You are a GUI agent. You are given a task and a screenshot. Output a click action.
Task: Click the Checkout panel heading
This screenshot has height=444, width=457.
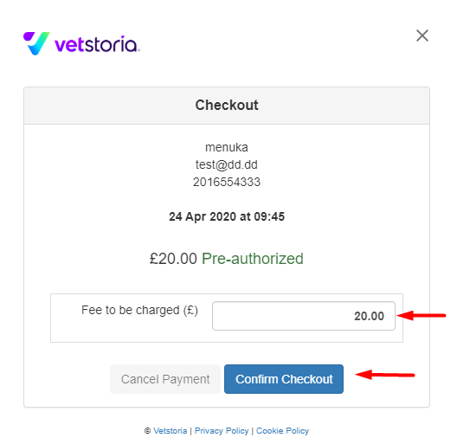tap(227, 105)
